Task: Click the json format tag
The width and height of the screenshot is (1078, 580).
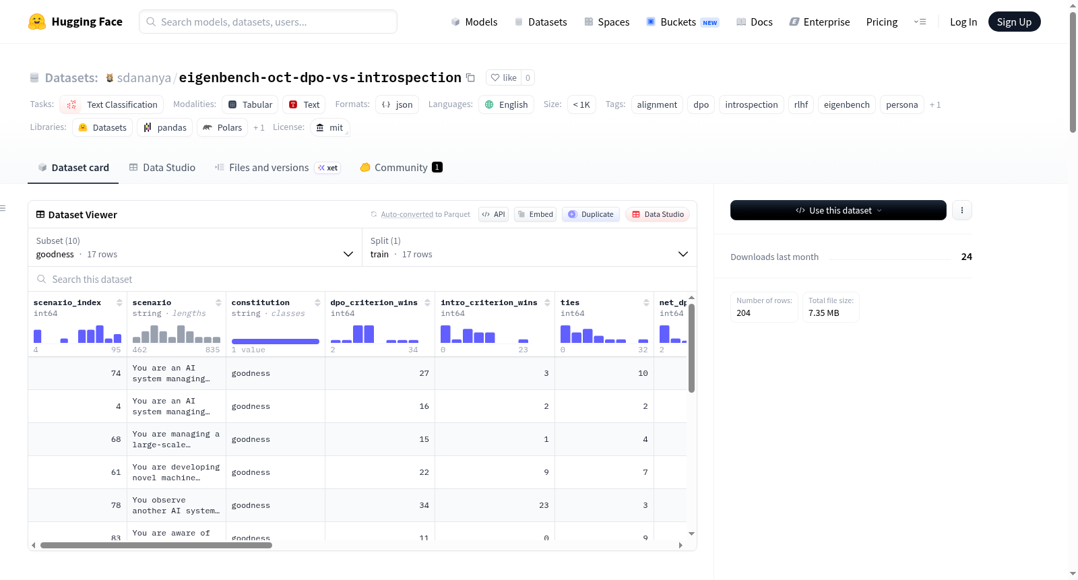Action: pyautogui.click(x=397, y=104)
